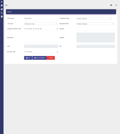Click the Detail header bar
Viewport: 120px width, 134px height.
61,12
